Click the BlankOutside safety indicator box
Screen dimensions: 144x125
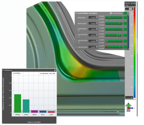pyautogui.click(x=125, y=24)
